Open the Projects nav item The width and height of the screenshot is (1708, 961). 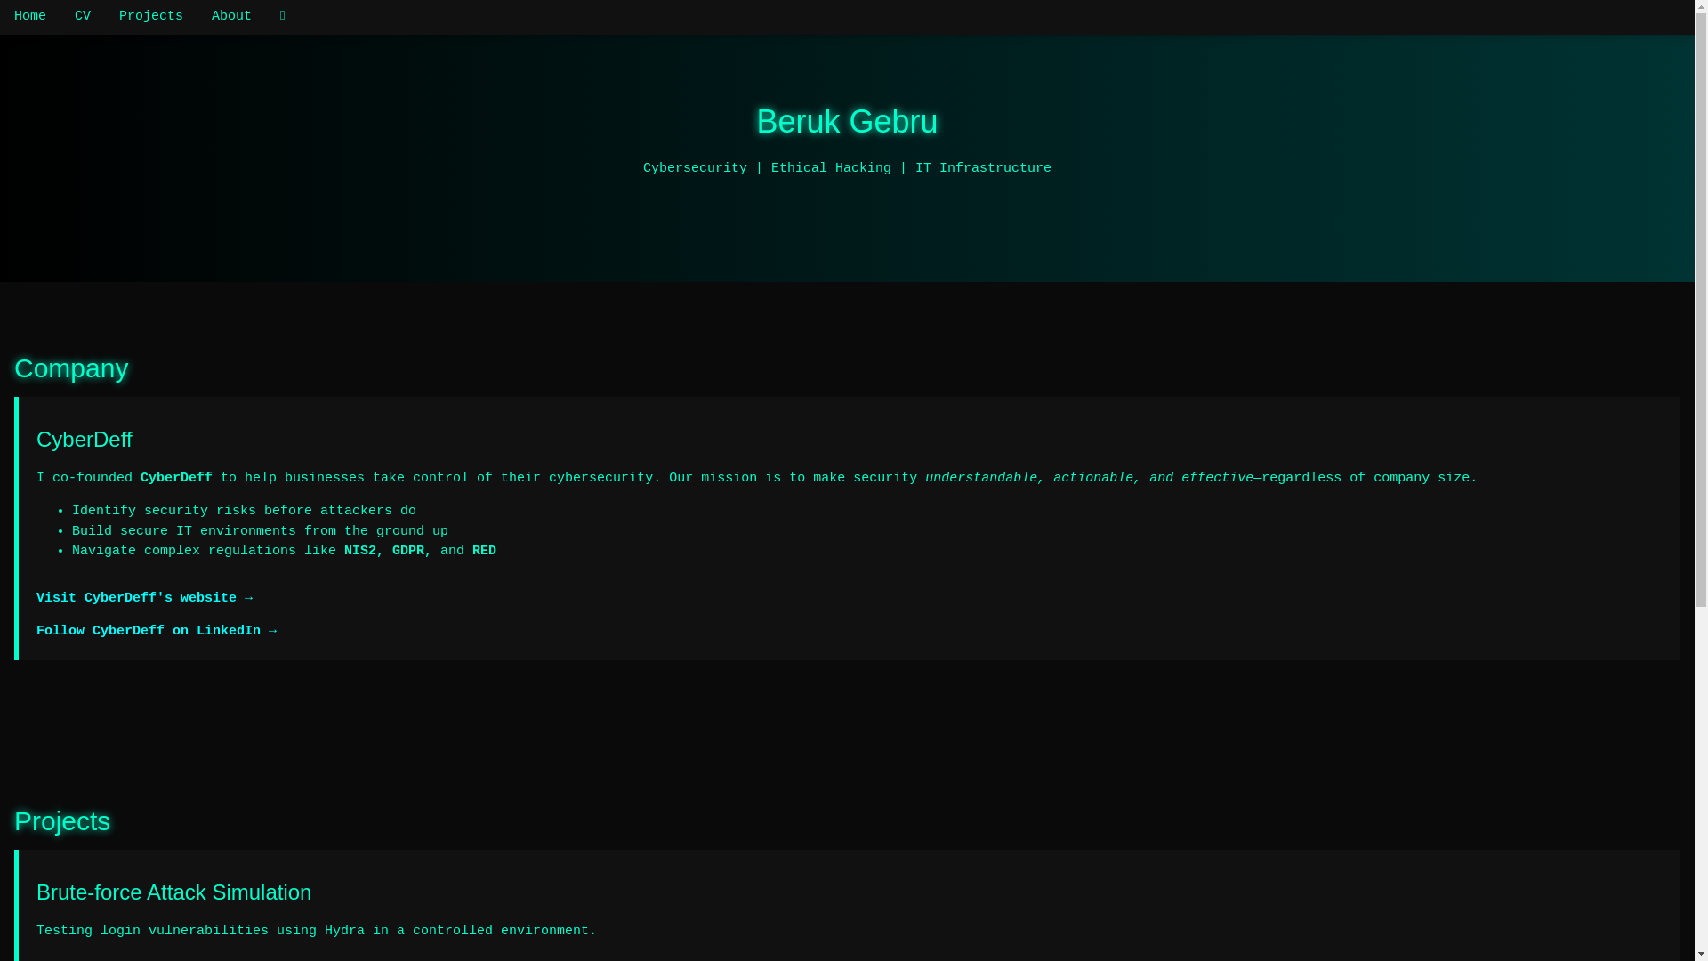pyautogui.click(x=151, y=17)
